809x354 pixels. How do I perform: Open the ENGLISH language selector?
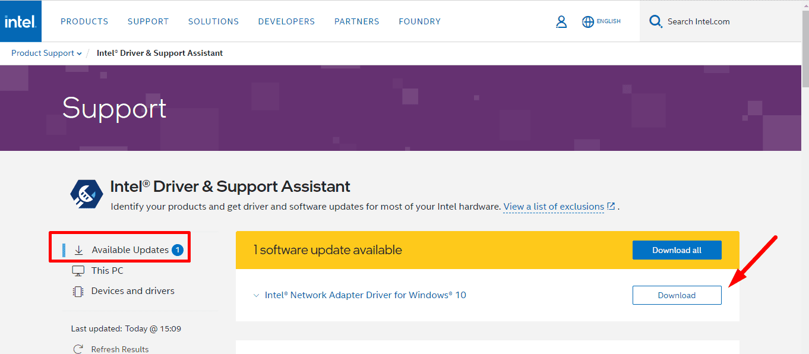608,21
